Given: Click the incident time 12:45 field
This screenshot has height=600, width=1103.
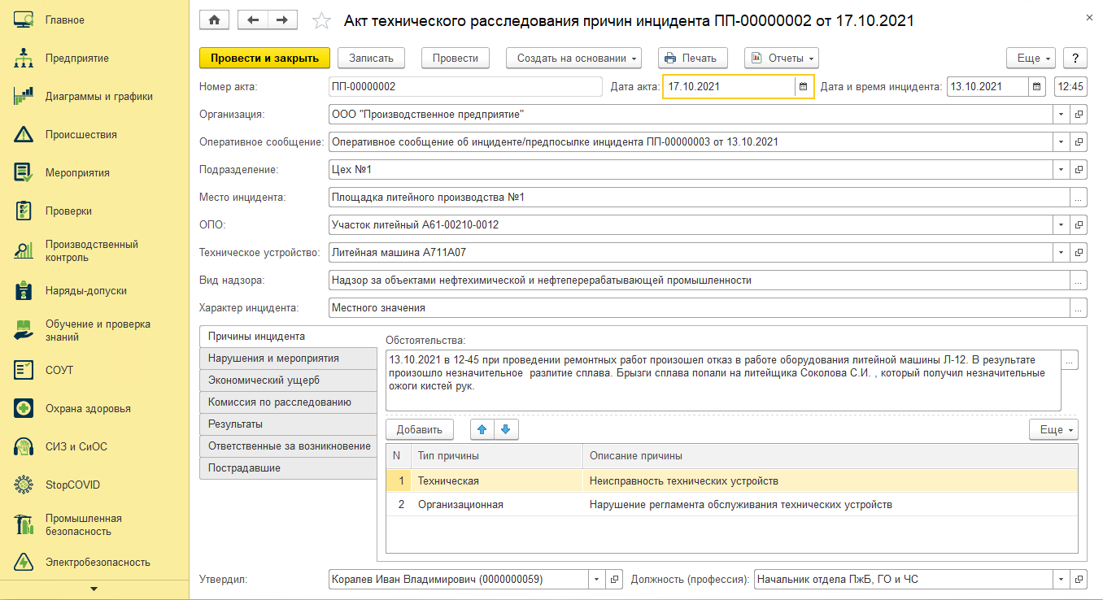Looking at the screenshot, I should click(x=1070, y=86).
